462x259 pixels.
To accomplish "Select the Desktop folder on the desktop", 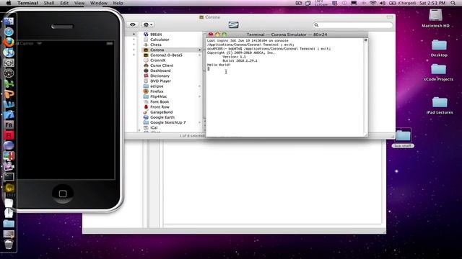I will pos(439,48).
